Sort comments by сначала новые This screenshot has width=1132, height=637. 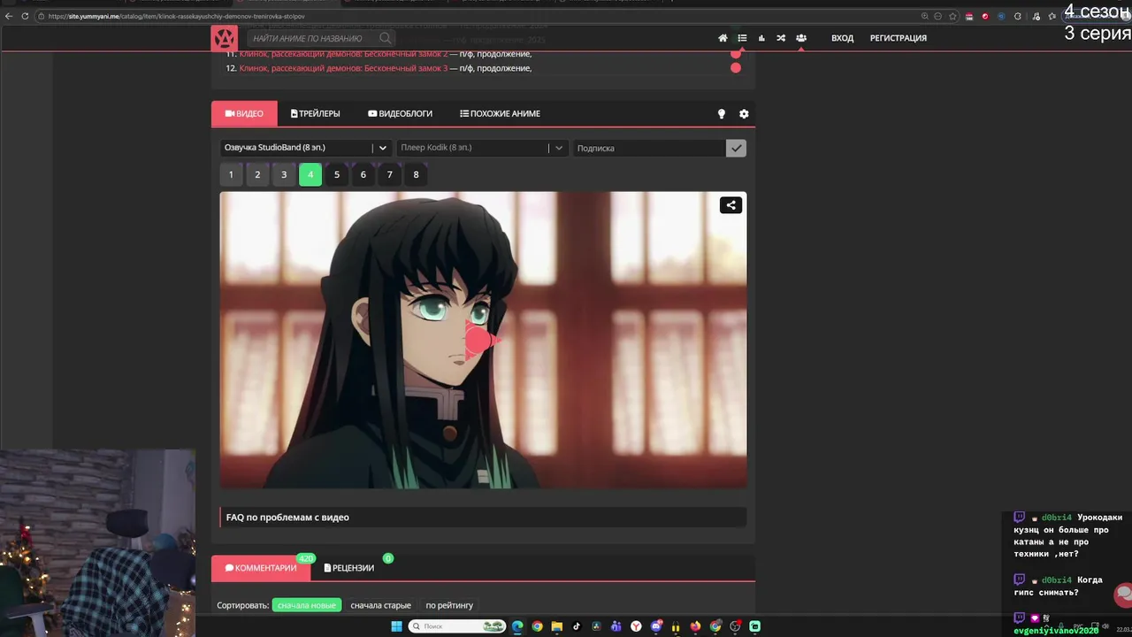pyautogui.click(x=306, y=605)
